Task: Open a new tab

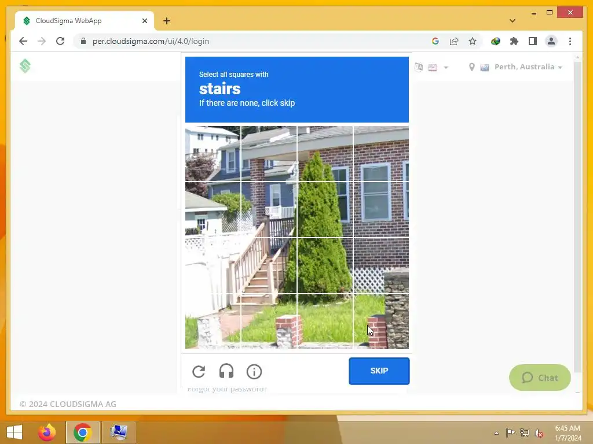Action: pyautogui.click(x=167, y=21)
